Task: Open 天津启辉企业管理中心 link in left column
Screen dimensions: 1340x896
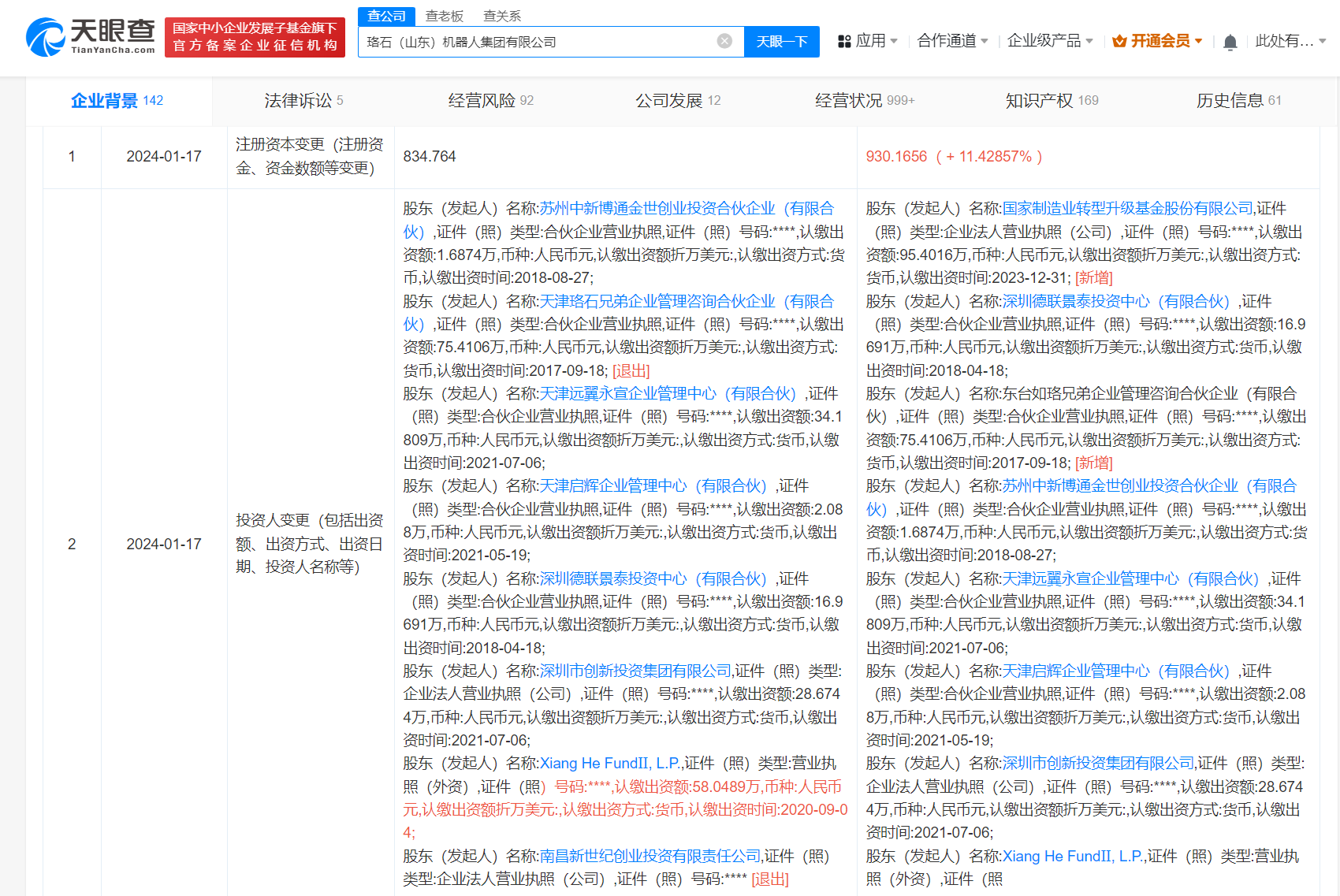Action: point(653,486)
